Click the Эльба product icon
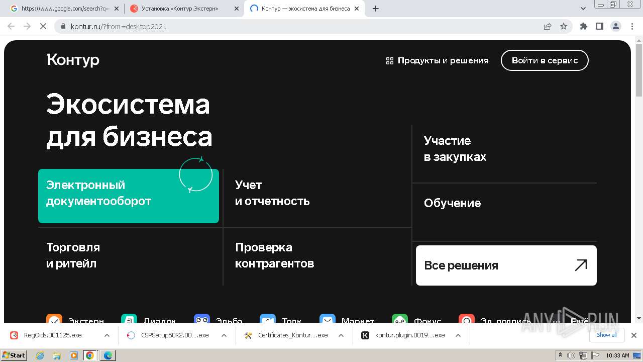This screenshot has height=362, width=643. coord(202,319)
